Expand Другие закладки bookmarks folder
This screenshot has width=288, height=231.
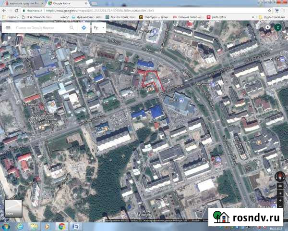273,17
